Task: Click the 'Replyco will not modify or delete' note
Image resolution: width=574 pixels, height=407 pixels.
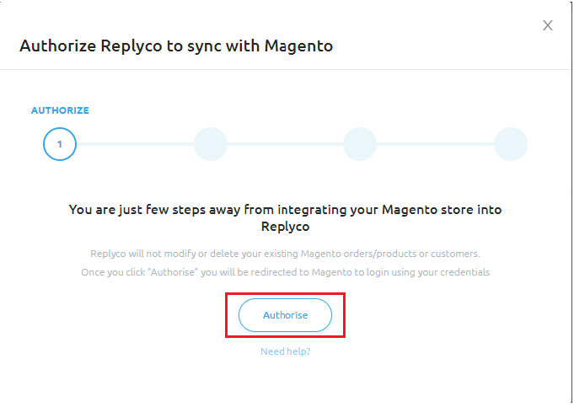Action: 285,254
